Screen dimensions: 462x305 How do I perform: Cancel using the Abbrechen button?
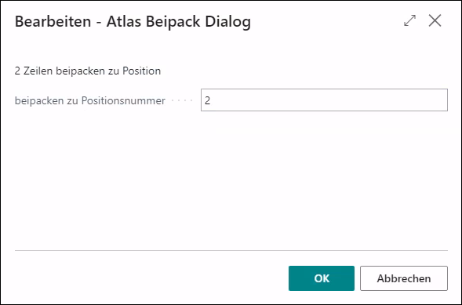(x=404, y=278)
